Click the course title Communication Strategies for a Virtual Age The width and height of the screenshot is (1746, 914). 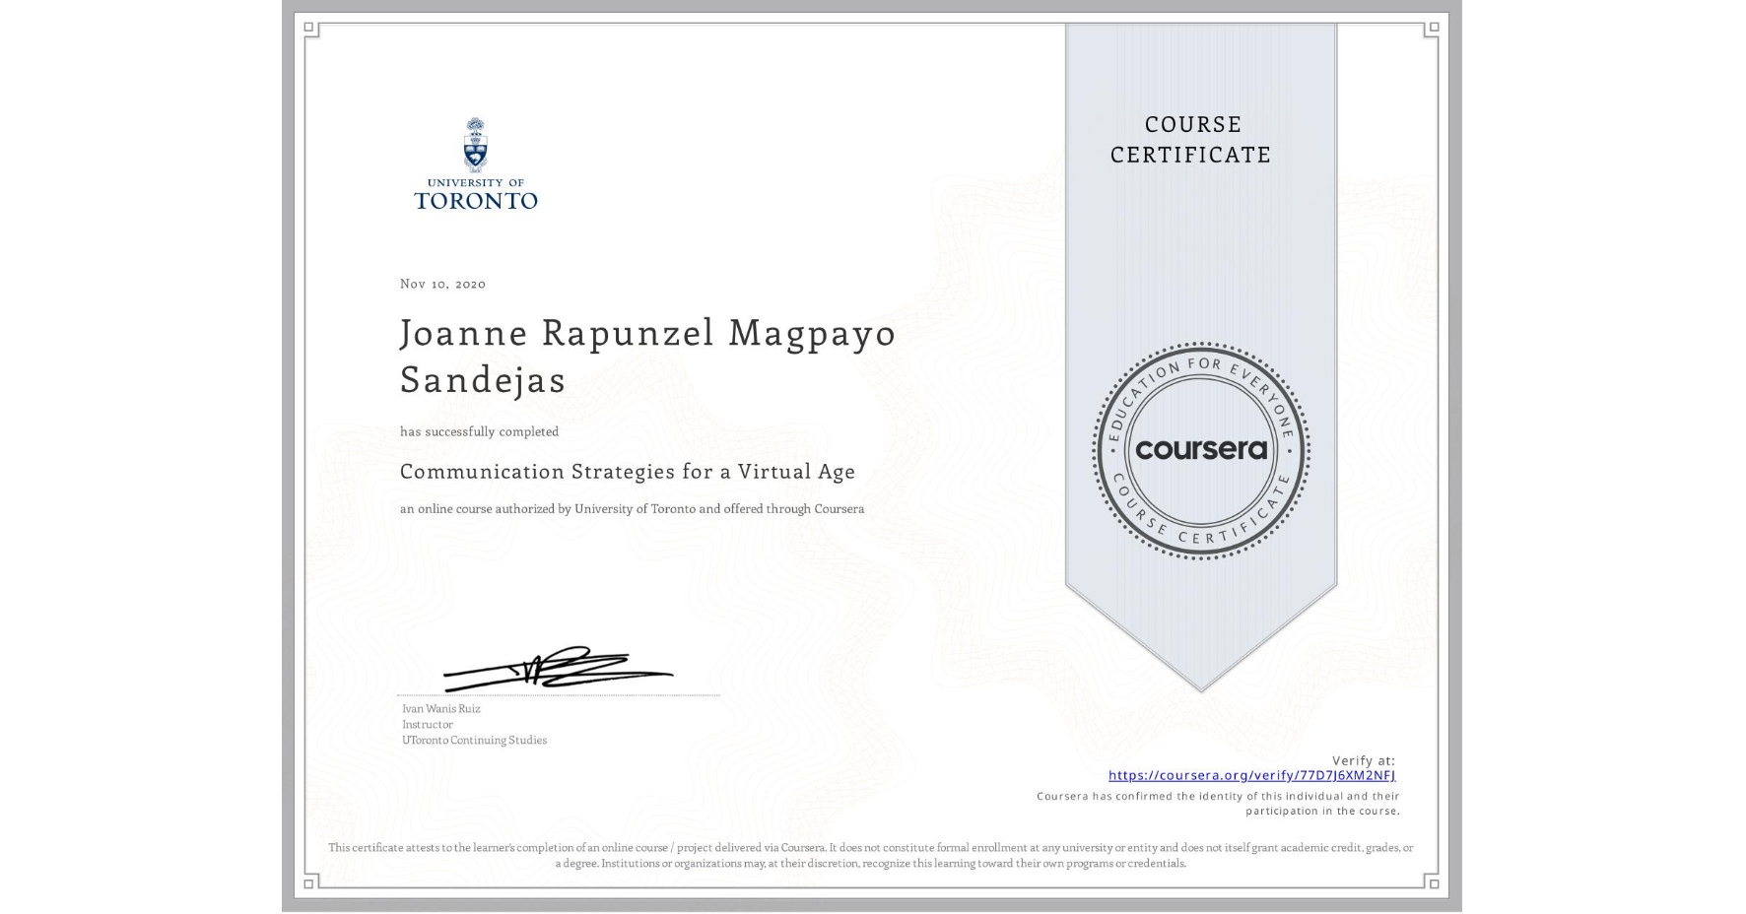pos(627,472)
